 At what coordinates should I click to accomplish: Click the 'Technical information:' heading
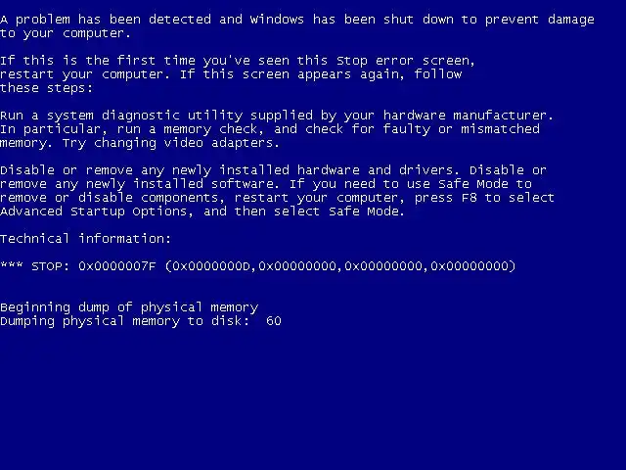coord(85,239)
